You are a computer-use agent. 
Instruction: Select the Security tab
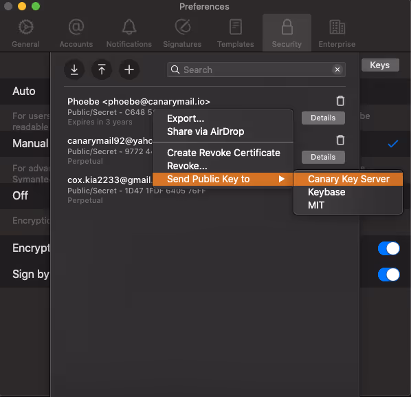pos(287,33)
